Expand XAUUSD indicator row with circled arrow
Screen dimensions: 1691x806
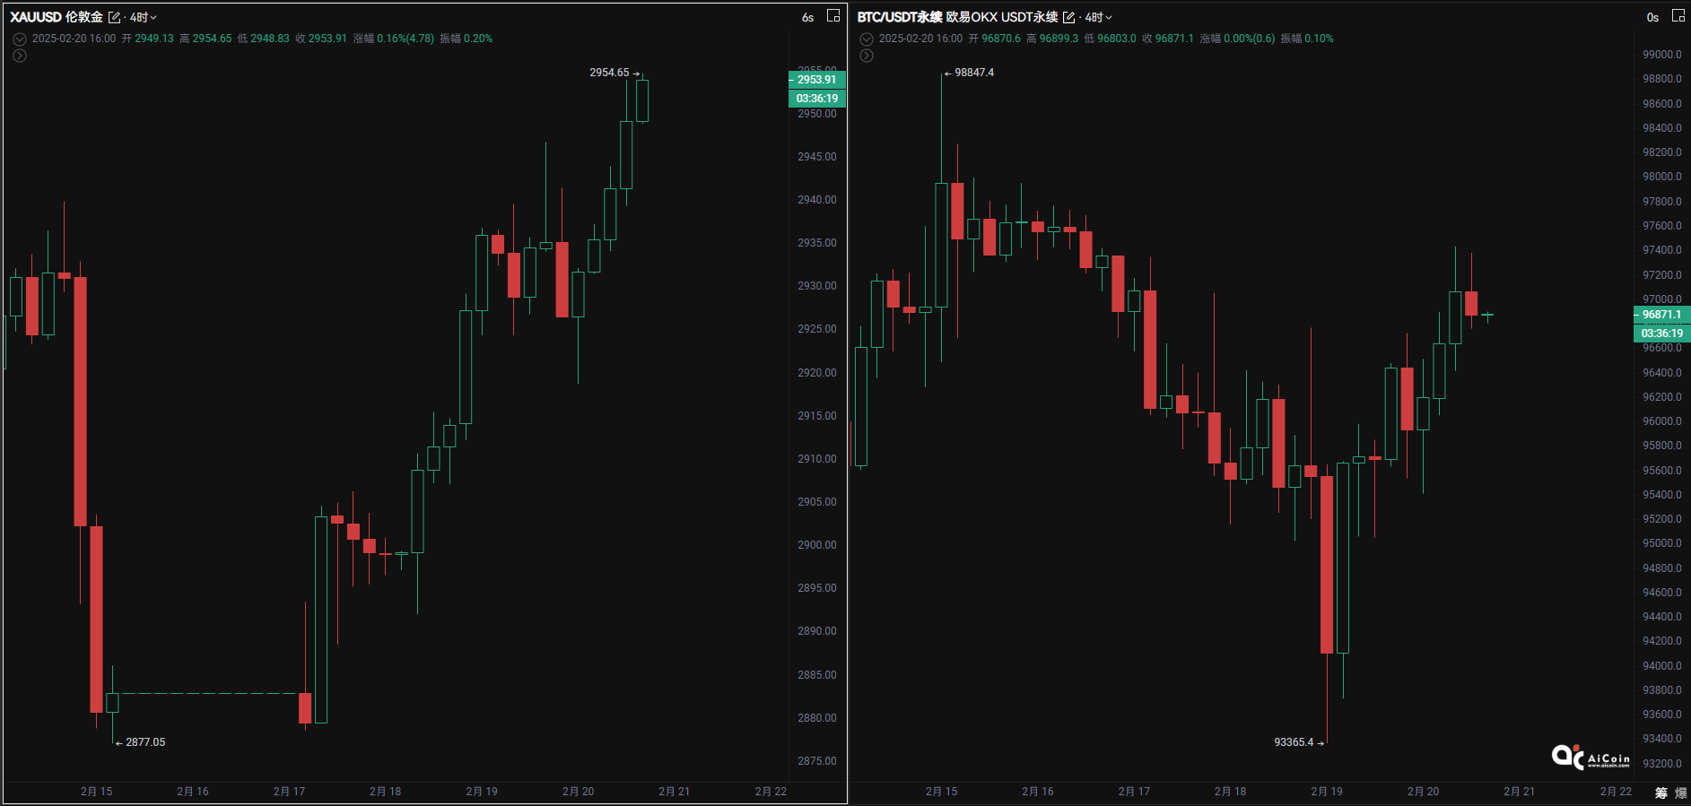pos(20,56)
